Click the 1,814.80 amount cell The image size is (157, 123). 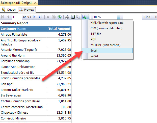60,101
